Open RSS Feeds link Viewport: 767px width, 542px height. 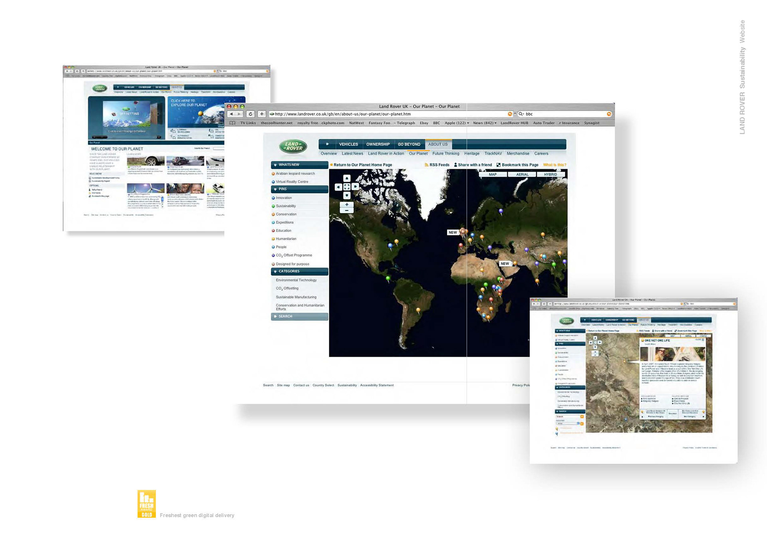tap(439, 165)
